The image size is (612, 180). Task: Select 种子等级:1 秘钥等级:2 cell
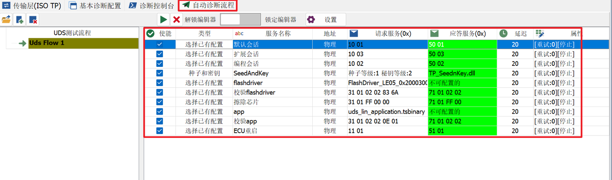click(388, 73)
